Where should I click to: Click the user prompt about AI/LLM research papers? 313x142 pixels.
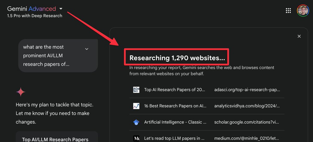coord(58,56)
